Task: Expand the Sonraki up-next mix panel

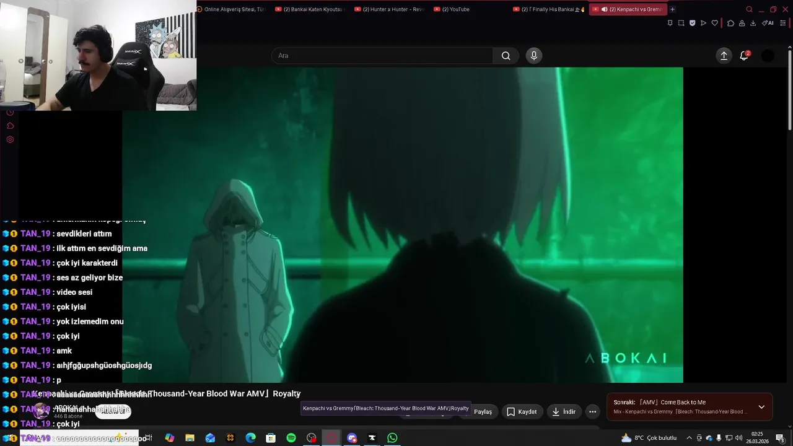Action: coord(761,407)
